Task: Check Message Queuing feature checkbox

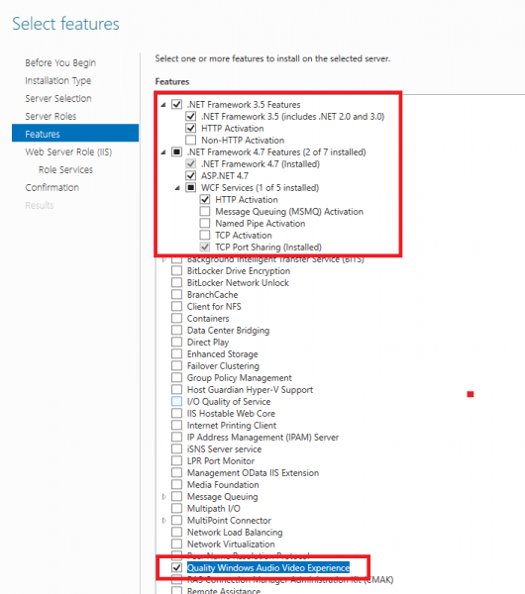Action: click(176, 496)
